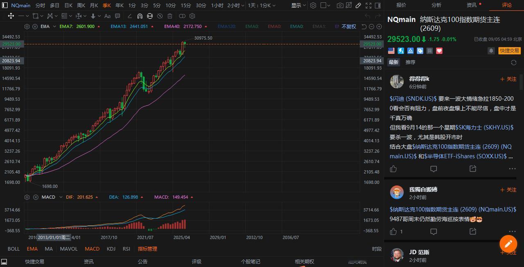This screenshot has width=524, height=267.
Task: Enter fullscreen chart mode
Action: (368, 5)
